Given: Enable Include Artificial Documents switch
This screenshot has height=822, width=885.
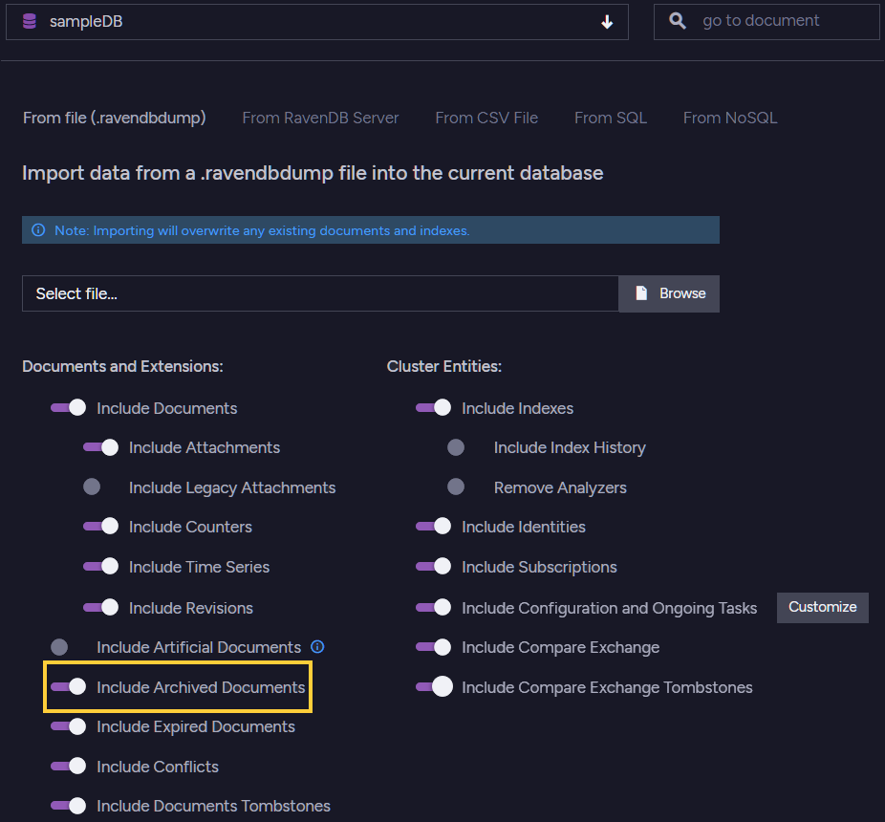Looking at the screenshot, I should 60,647.
